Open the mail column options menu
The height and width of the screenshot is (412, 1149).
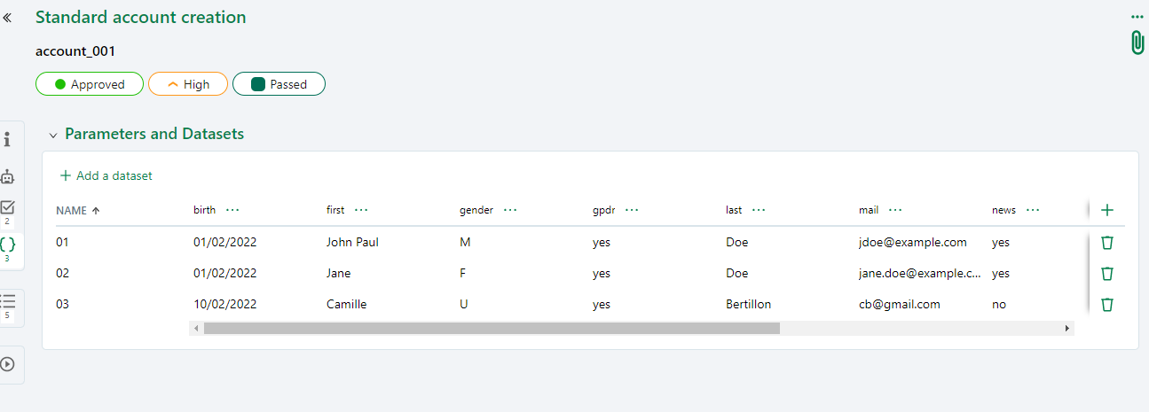click(x=895, y=210)
